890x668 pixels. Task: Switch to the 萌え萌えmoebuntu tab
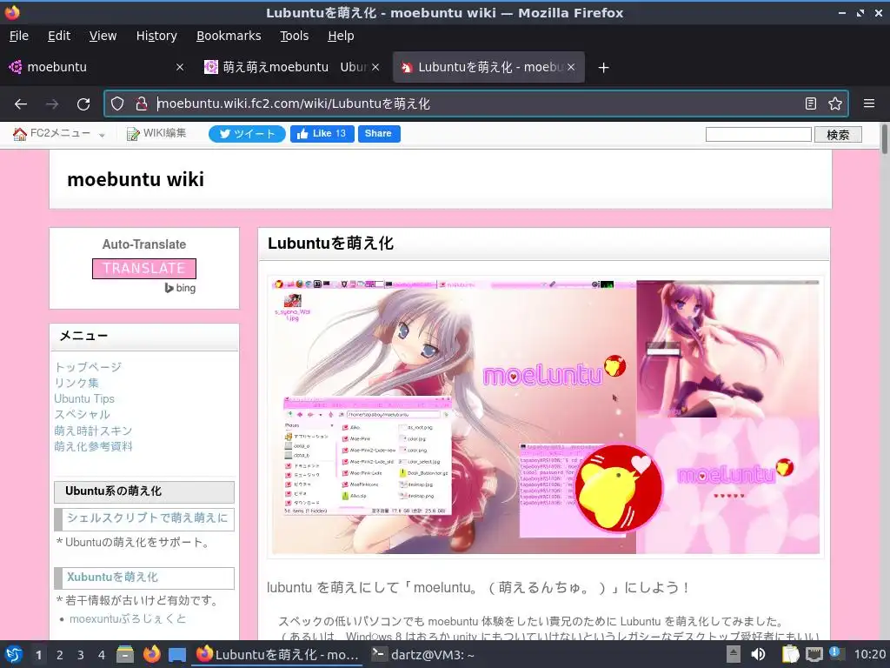click(292, 67)
